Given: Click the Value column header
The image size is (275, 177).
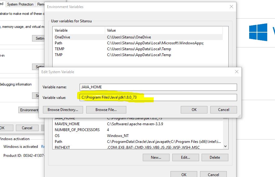Looking at the screenshot, I should click(164, 30).
